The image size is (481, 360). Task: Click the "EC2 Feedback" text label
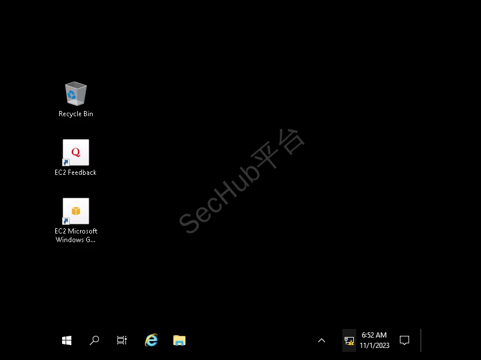[x=75, y=173]
